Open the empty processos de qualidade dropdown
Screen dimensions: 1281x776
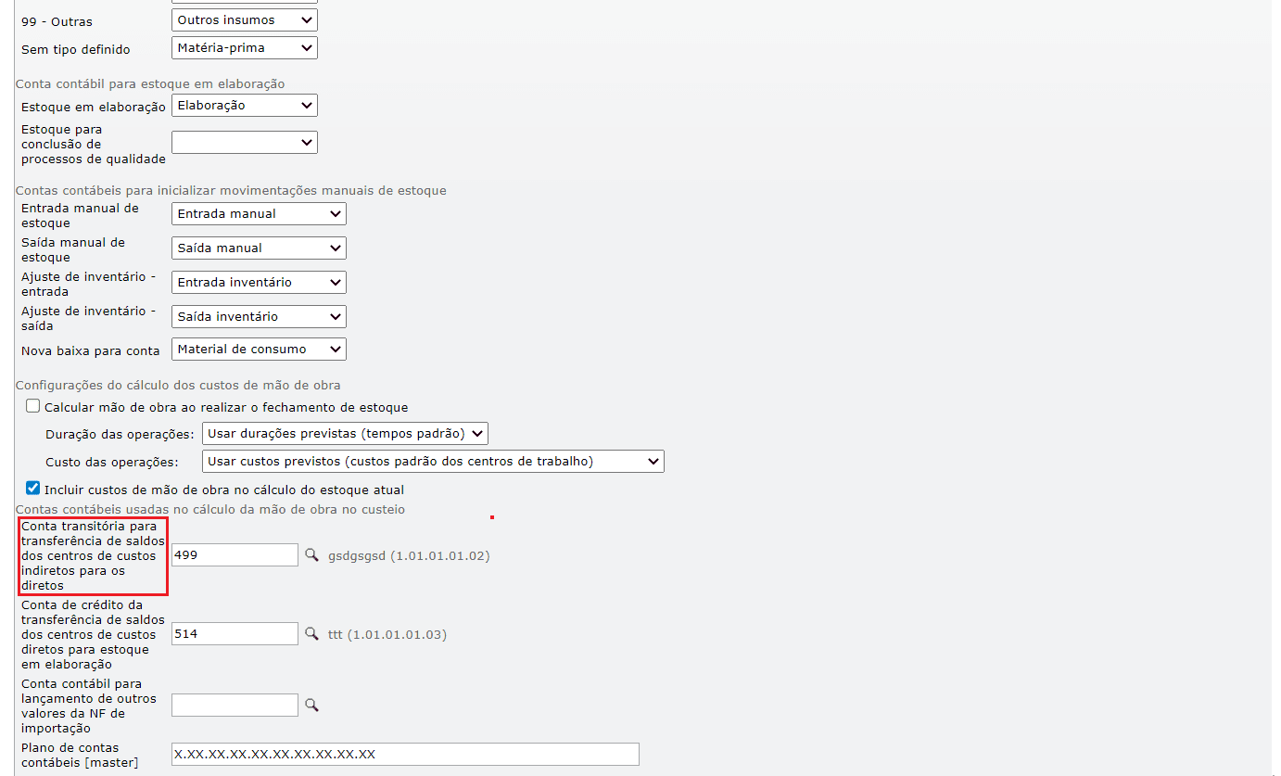coord(245,143)
